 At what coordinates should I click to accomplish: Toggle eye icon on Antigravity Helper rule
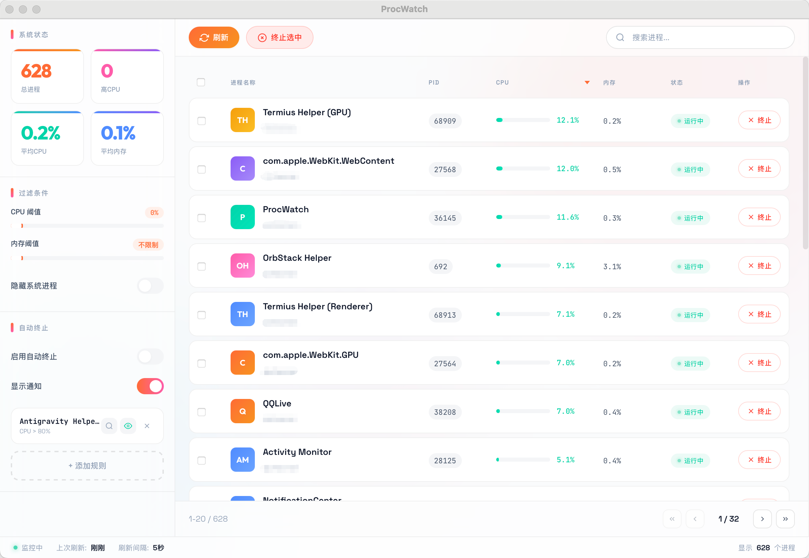[128, 426]
